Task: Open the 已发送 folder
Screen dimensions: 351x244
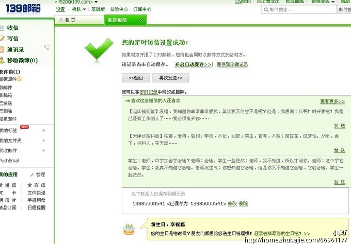Action: pyautogui.click(x=6, y=103)
